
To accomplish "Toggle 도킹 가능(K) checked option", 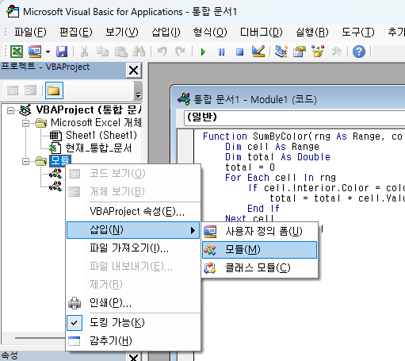I will point(133,323).
